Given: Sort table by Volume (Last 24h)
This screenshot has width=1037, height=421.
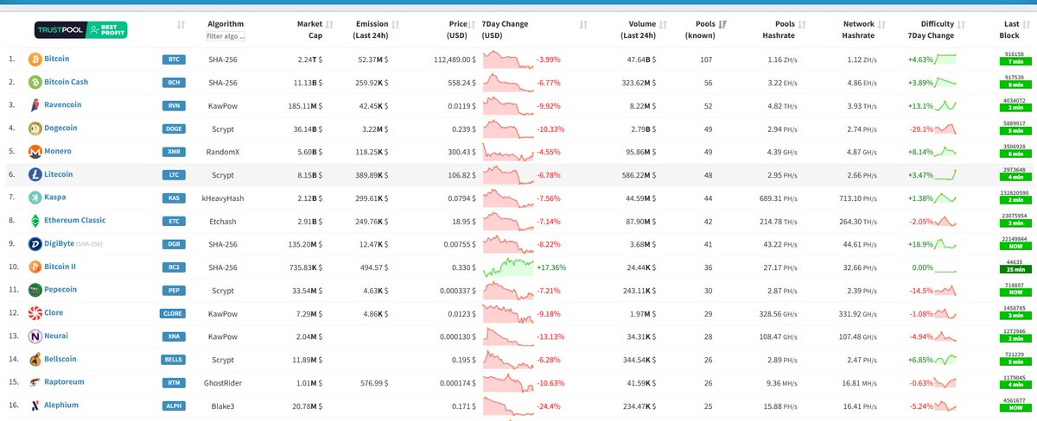Looking at the screenshot, I should (x=662, y=24).
